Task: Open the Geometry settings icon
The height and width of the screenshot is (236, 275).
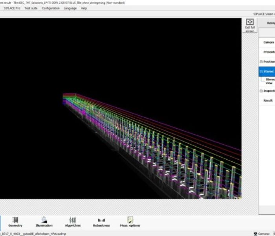Action: coord(15,220)
